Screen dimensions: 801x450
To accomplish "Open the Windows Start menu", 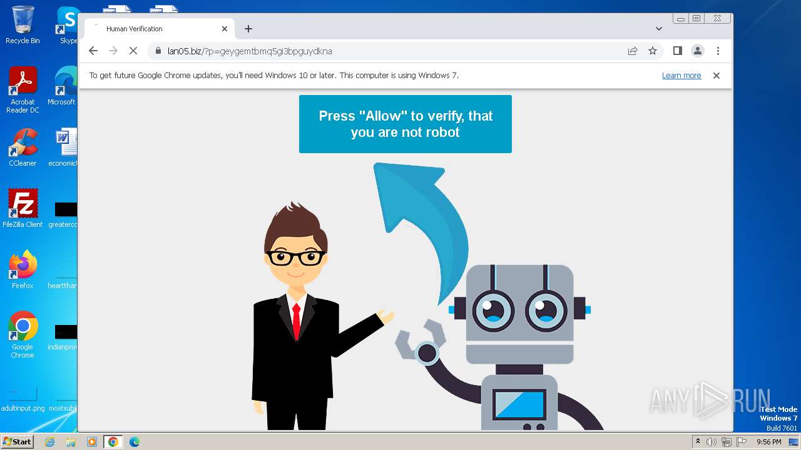I will point(18,442).
